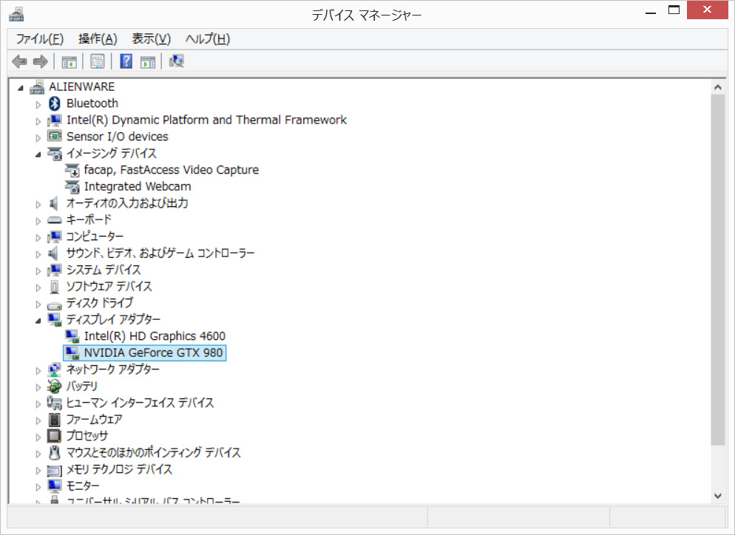Click the Device Manager title bar icon
Image resolution: width=735 pixels, height=535 pixels.
click(x=16, y=14)
